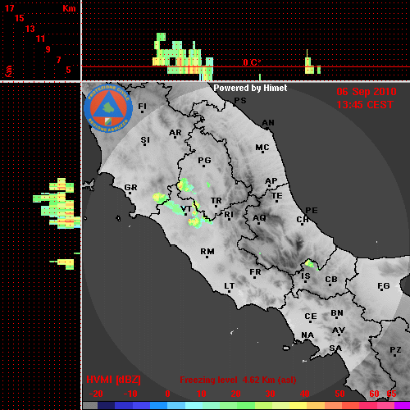Click the AV city label on map
The image size is (410, 410).
339,330
